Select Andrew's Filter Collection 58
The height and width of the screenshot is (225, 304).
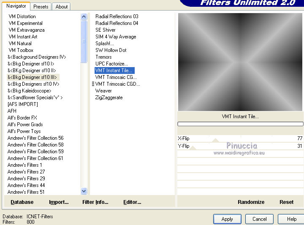35,145
